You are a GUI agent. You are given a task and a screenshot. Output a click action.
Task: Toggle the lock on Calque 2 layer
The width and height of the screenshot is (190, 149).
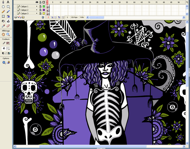40,10
